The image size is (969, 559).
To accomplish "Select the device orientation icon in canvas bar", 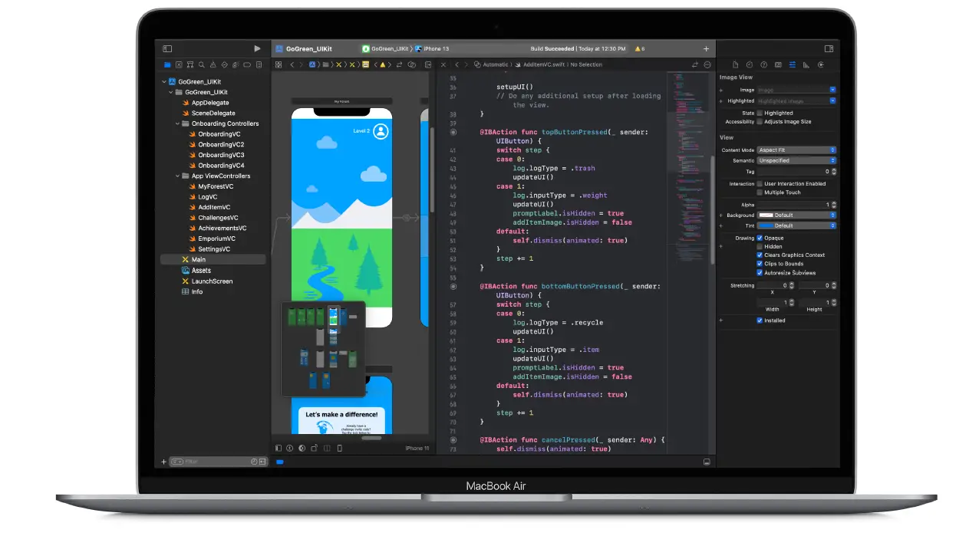I will click(314, 448).
